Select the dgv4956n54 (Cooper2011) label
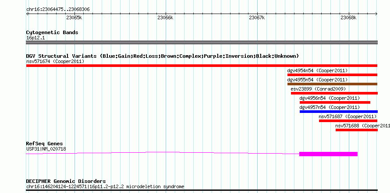The height and width of the screenshot is (193, 390). tap(330, 98)
